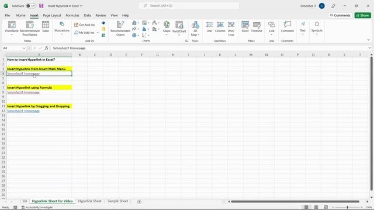Add a new sheet with plus icon
374x210 pixels.
[x=139, y=202]
